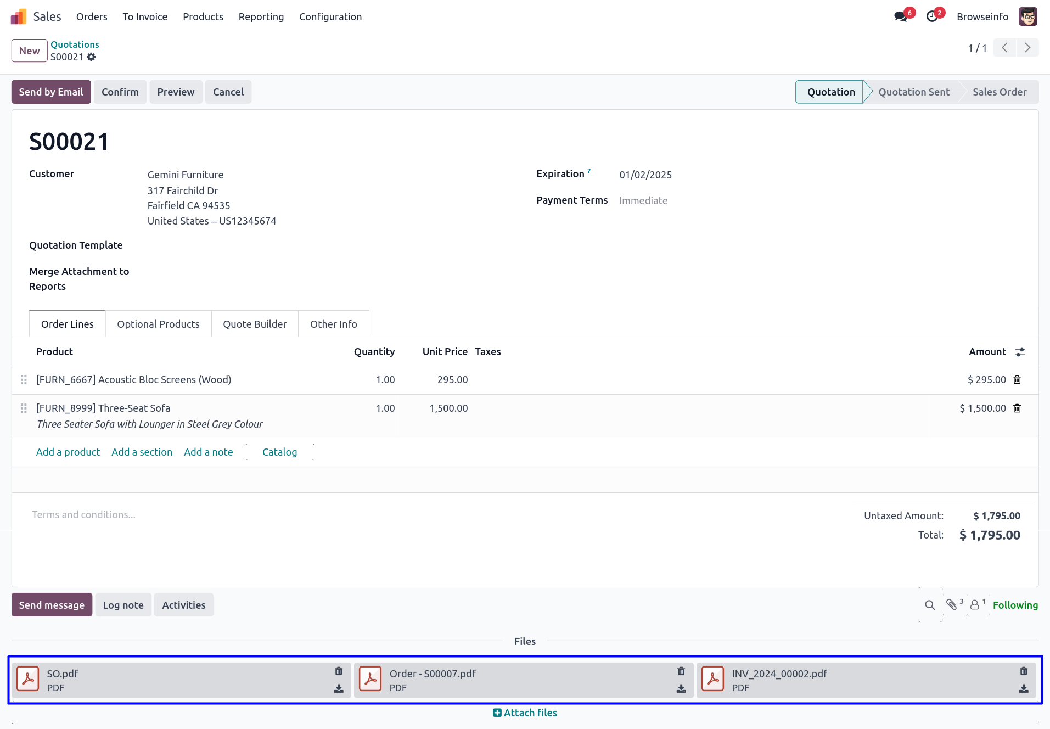Viewport: 1050px width, 729px height.
Task: Open the activities clock icon
Action: point(932,16)
